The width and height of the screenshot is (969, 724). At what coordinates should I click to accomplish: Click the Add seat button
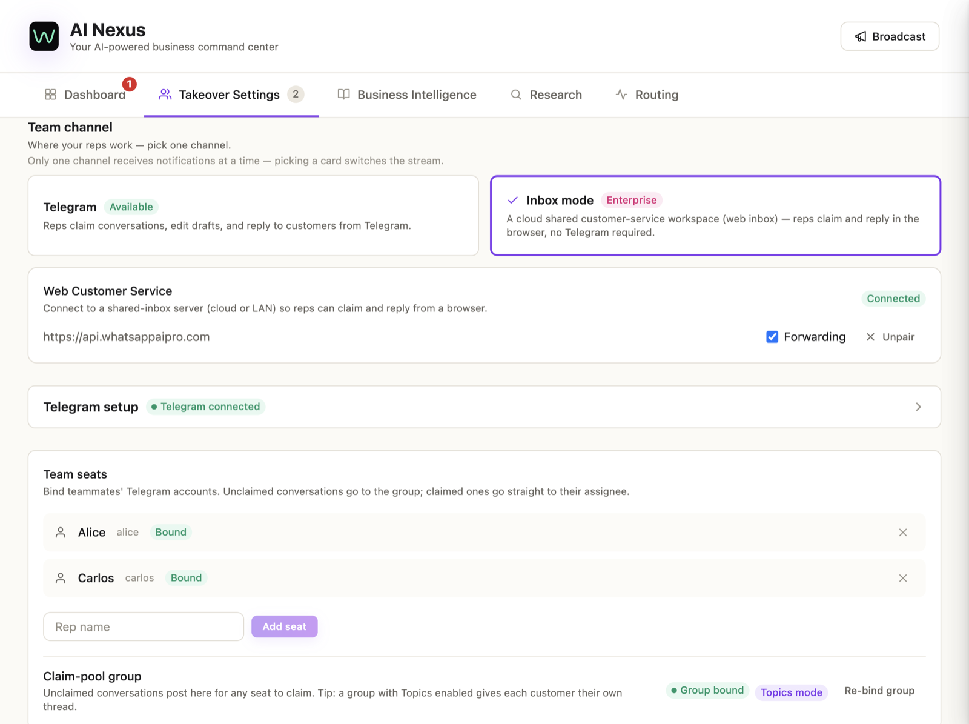coord(285,626)
